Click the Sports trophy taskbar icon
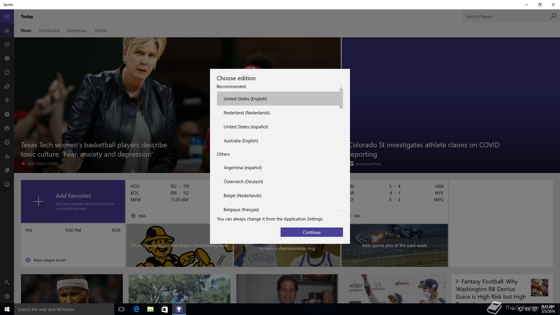Image resolution: width=560 pixels, height=315 pixels. tap(179, 309)
